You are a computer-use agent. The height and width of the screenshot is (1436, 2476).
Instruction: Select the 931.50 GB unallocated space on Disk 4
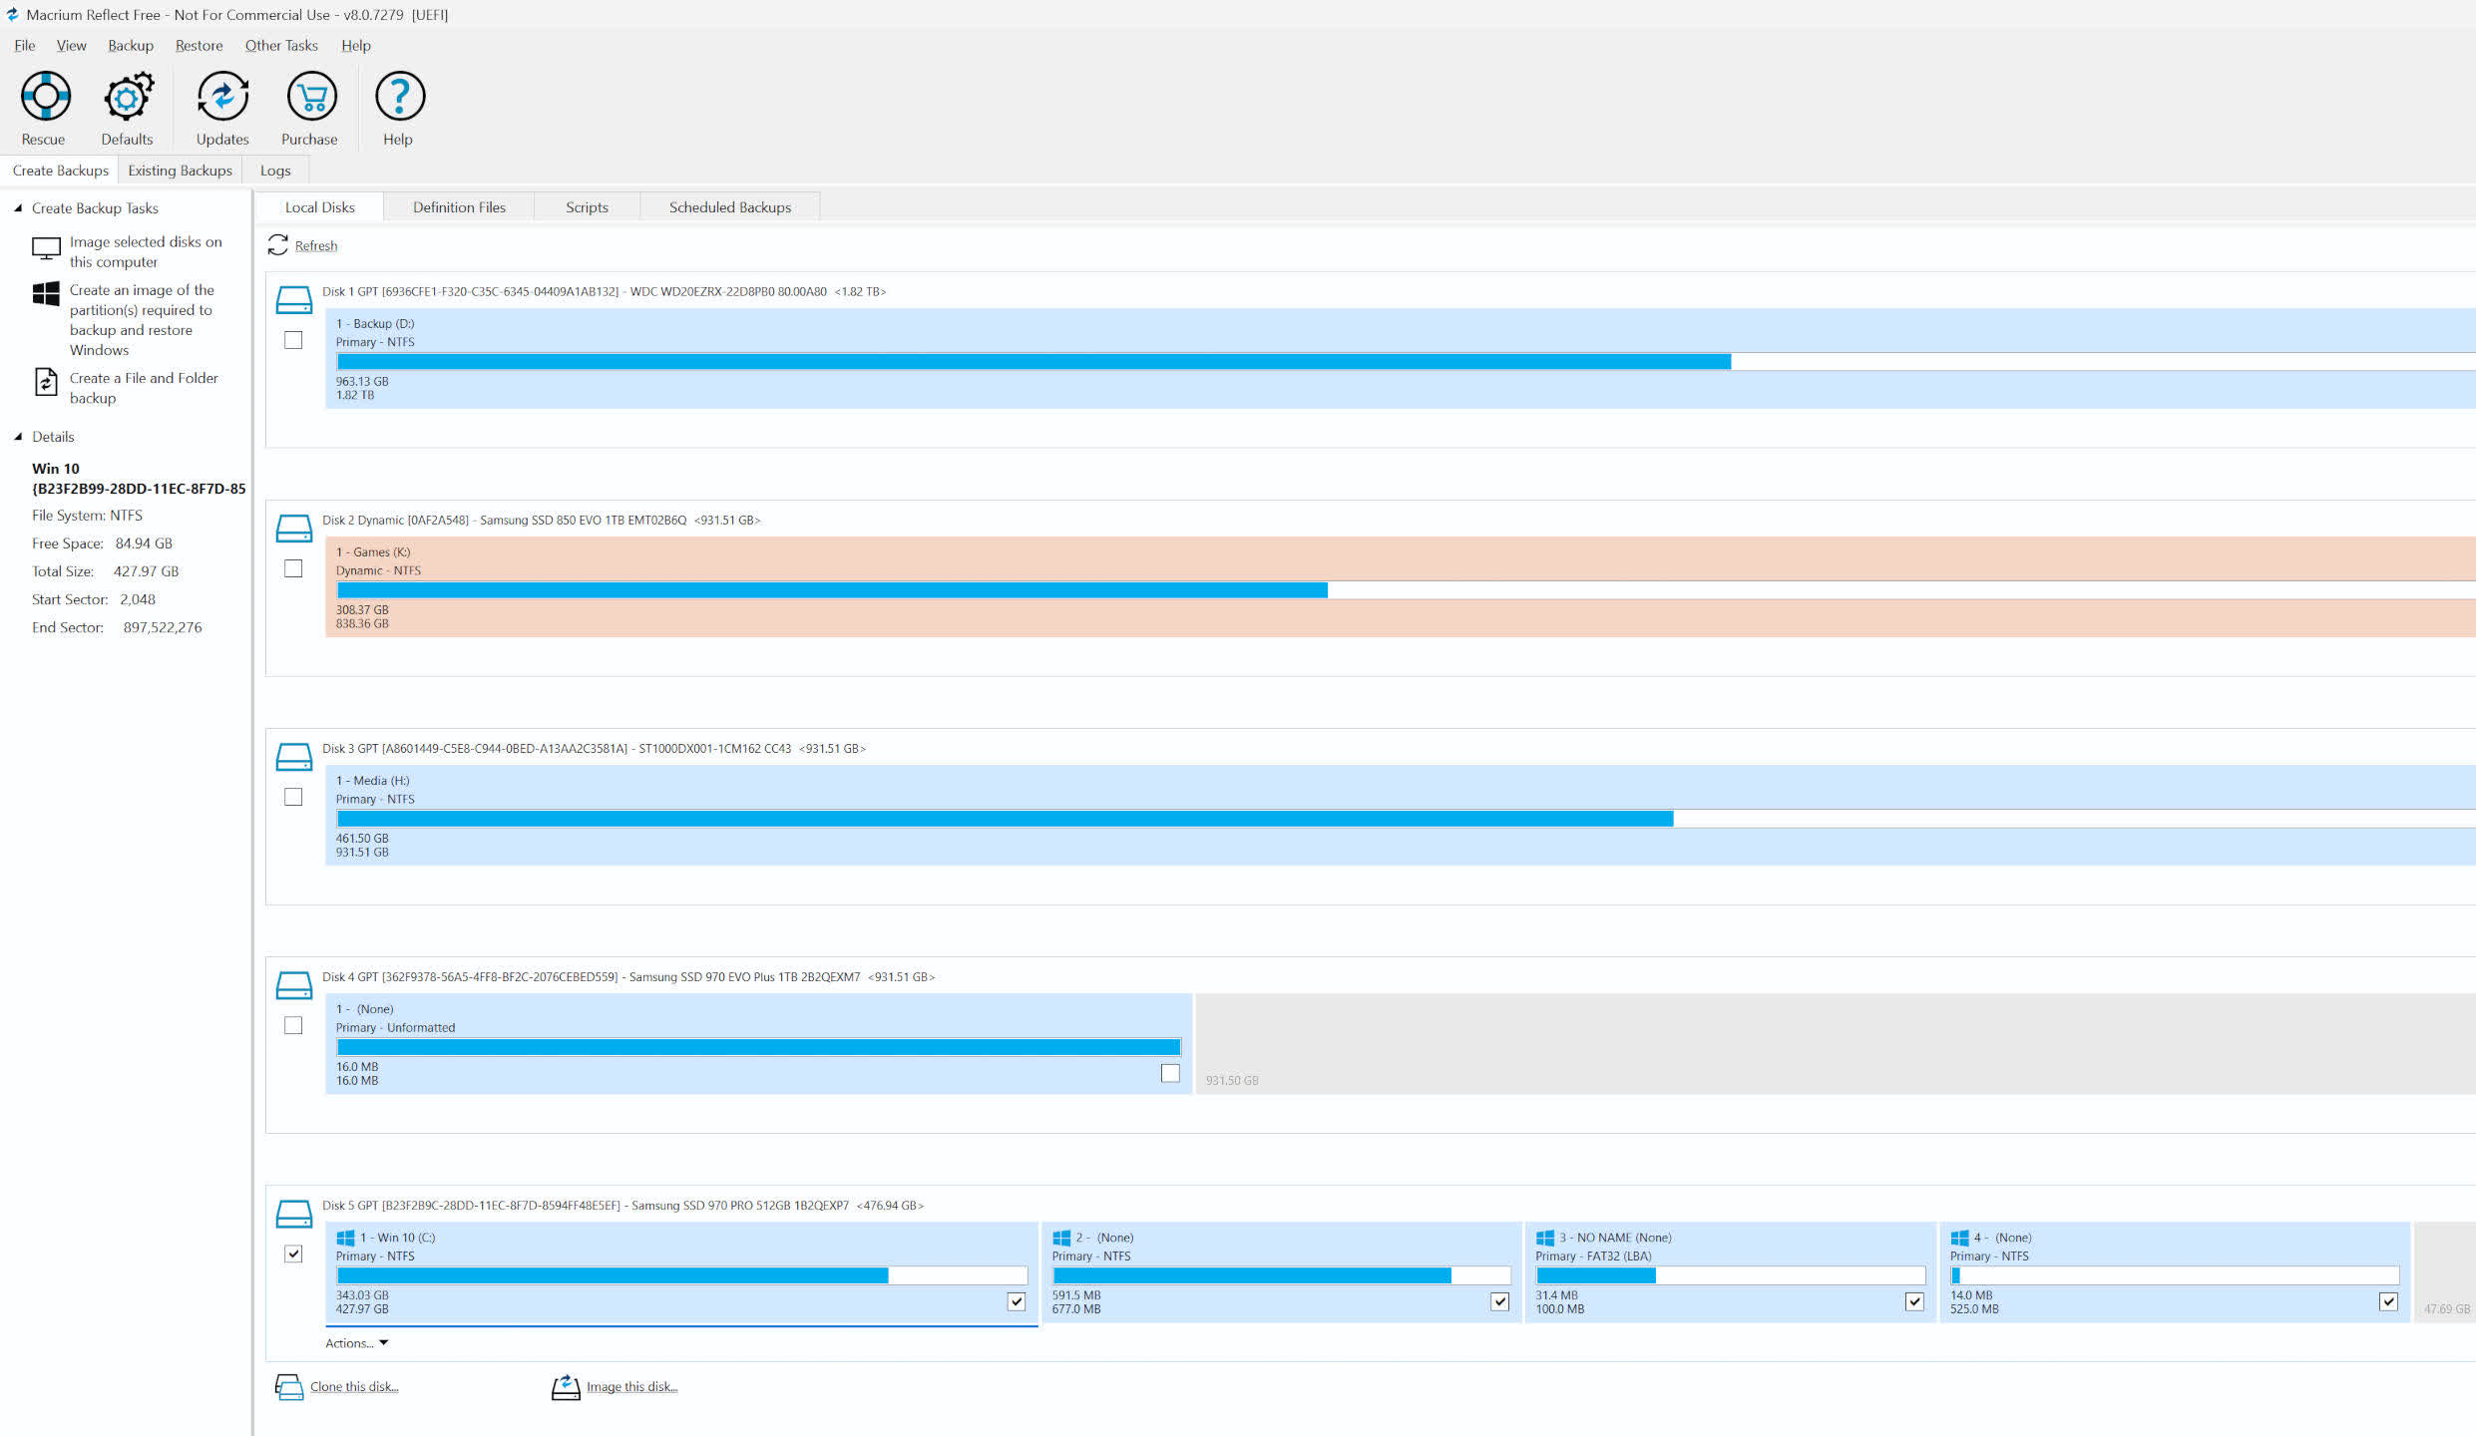pos(1836,1044)
